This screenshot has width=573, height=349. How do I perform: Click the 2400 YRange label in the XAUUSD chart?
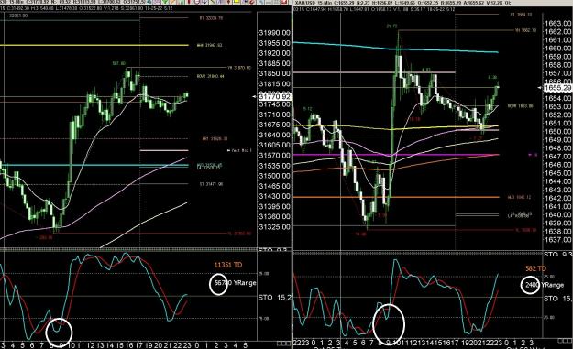[x=545, y=285]
